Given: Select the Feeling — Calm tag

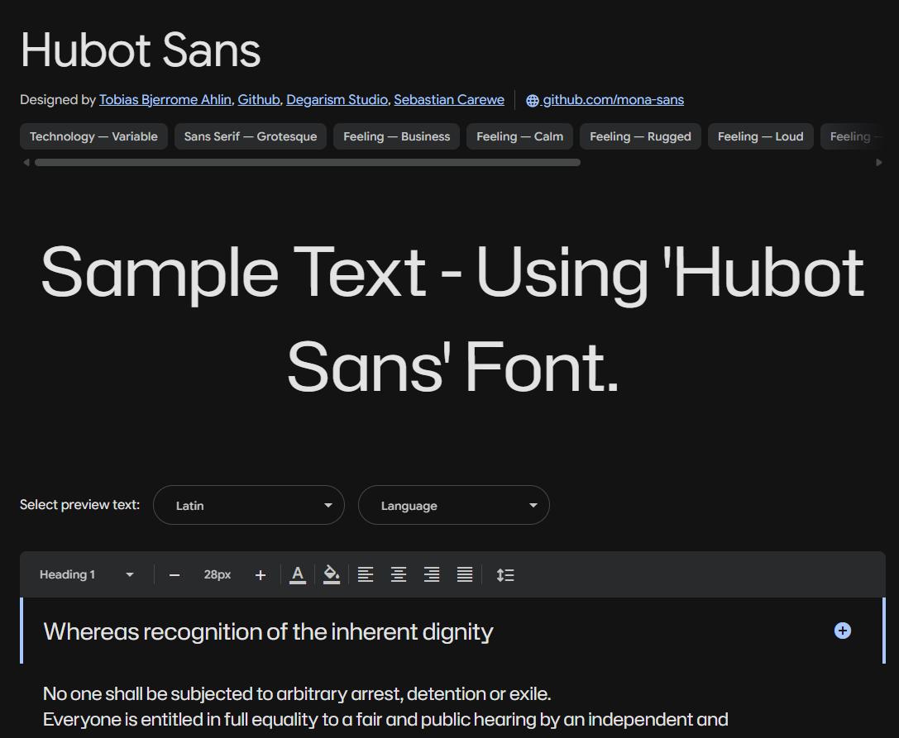Looking at the screenshot, I should 519,136.
